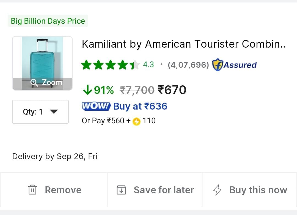Click the green discount down-arrow icon

[x=87, y=90]
